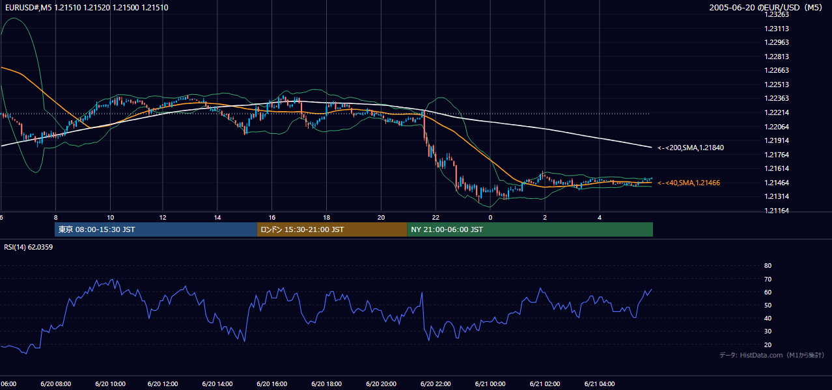
Task: Click price axis value 1.21914
Action: [776, 140]
